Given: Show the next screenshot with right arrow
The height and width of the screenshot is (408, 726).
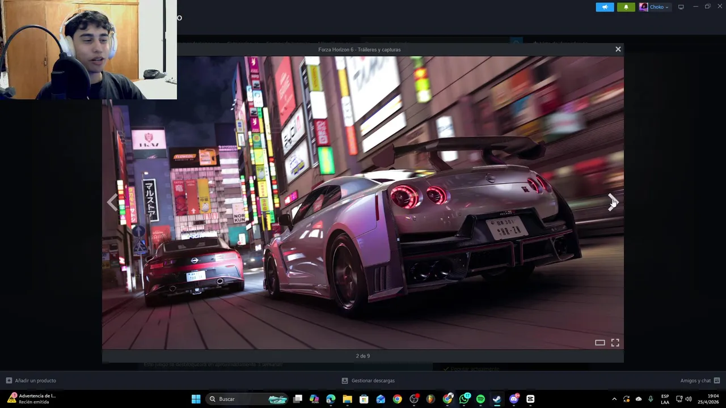Looking at the screenshot, I should click(x=613, y=202).
